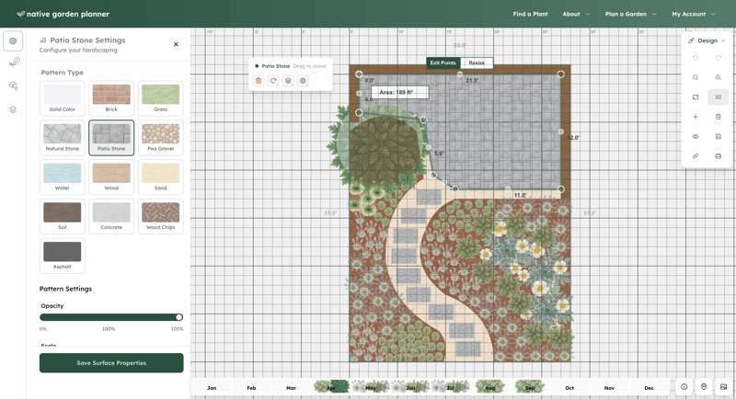Viewport: 736px width, 399px height.
Task: Expand the Design mode dropdown
Action: coord(707,40)
